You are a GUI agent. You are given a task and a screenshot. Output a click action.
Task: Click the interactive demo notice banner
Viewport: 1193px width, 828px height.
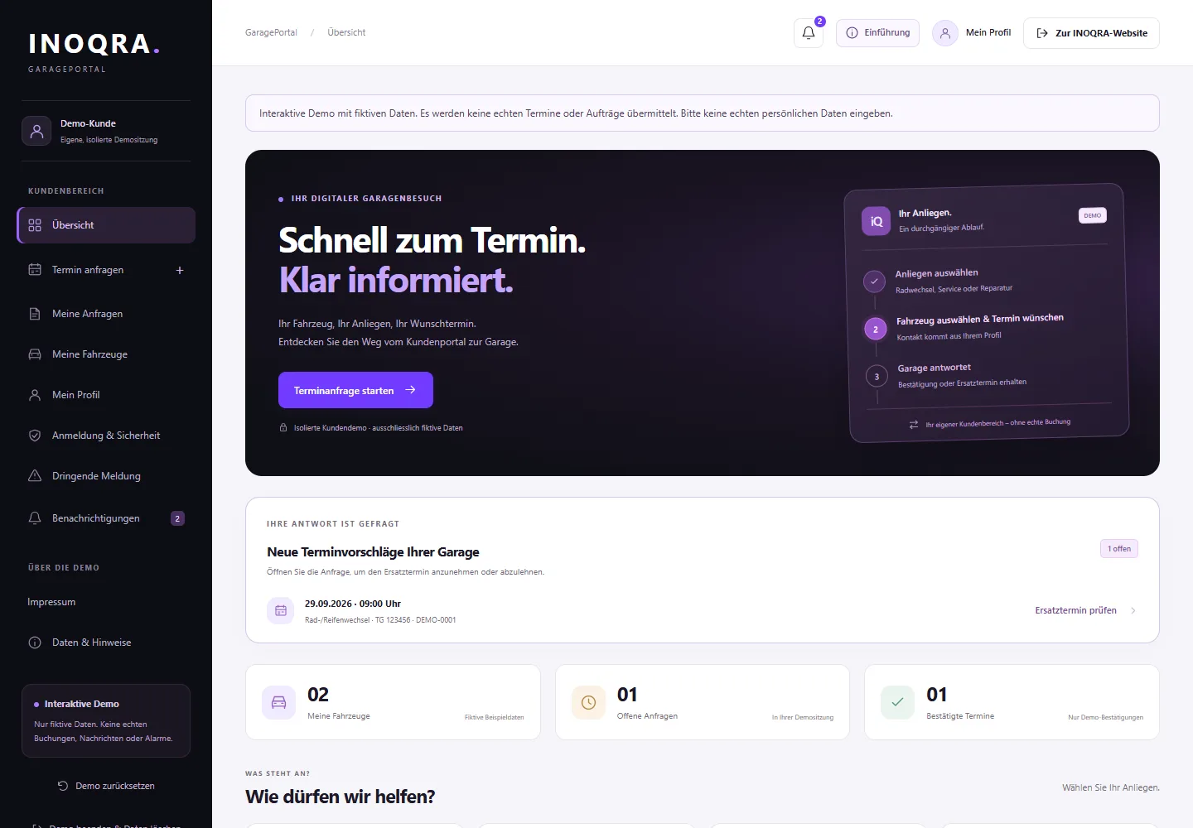(703, 113)
